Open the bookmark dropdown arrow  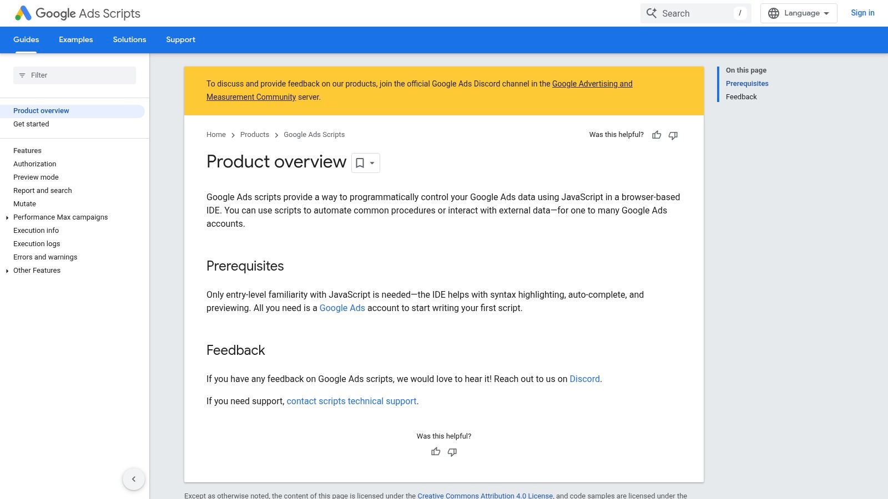click(372, 163)
